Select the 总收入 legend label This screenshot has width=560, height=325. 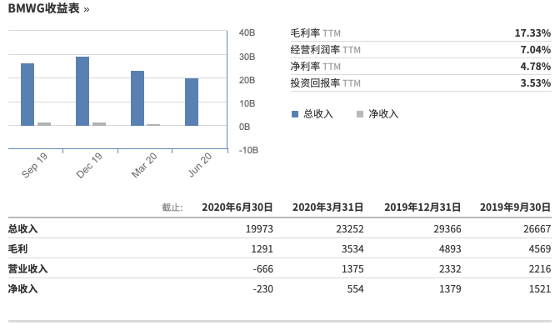[x=318, y=114]
